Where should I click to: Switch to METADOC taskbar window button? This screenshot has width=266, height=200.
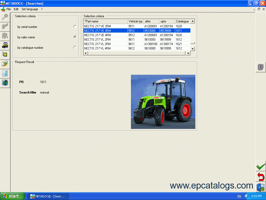click(x=48, y=196)
